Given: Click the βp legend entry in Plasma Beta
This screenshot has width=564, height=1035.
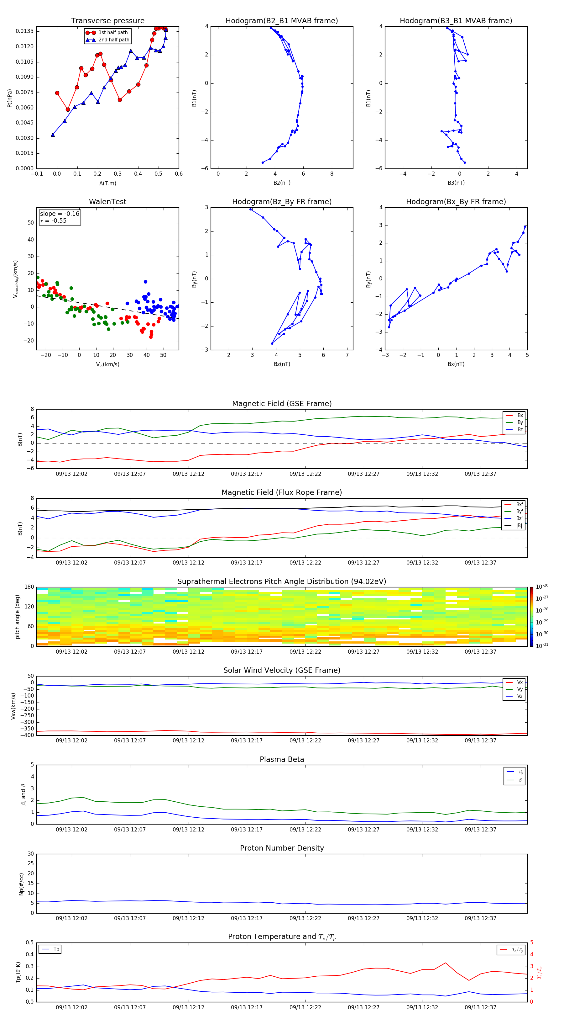Looking at the screenshot, I should coord(515,772).
